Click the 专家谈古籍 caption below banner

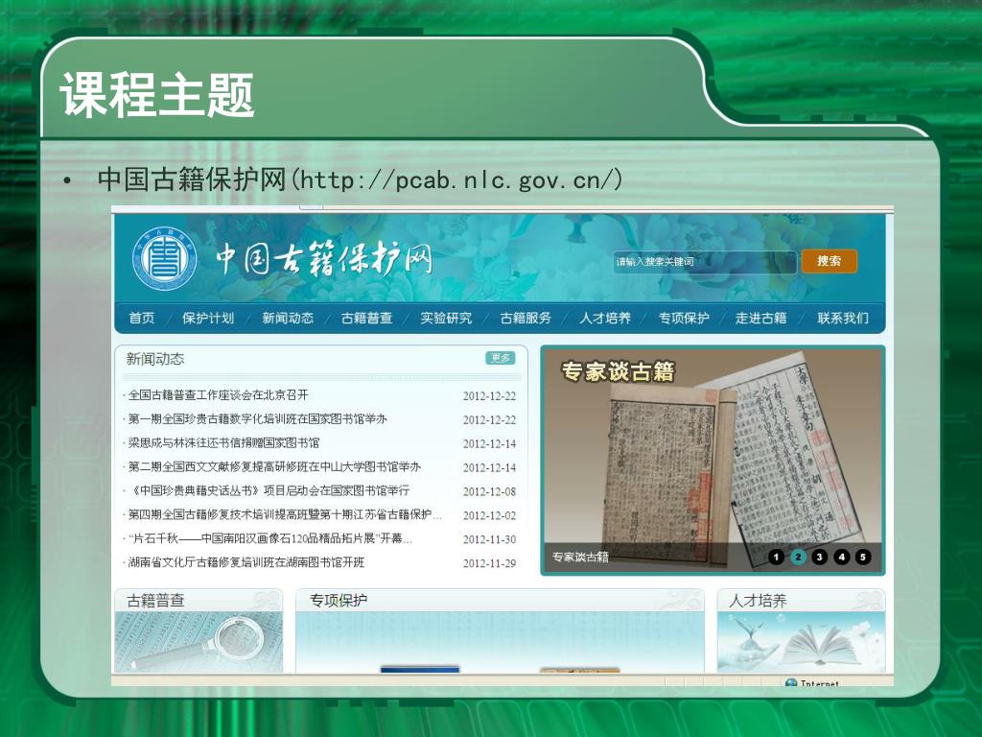point(580,557)
